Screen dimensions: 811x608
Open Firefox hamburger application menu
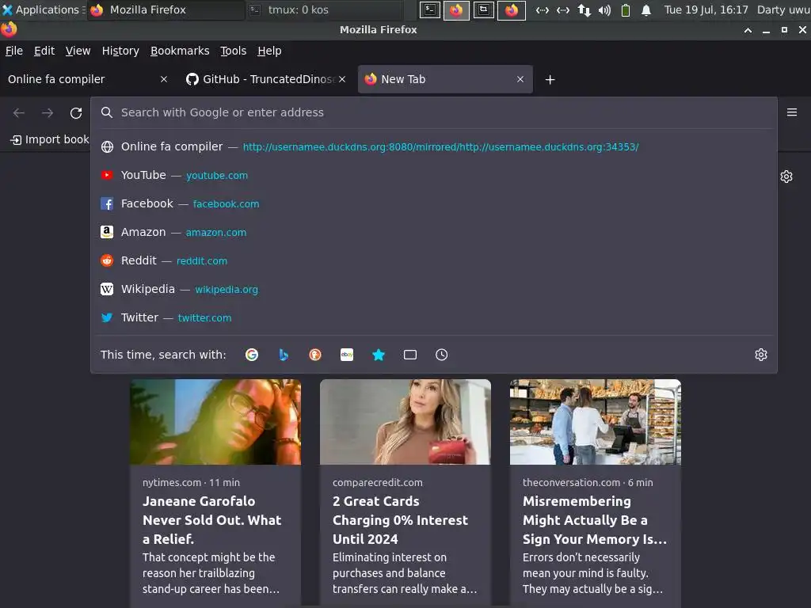tap(792, 112)
